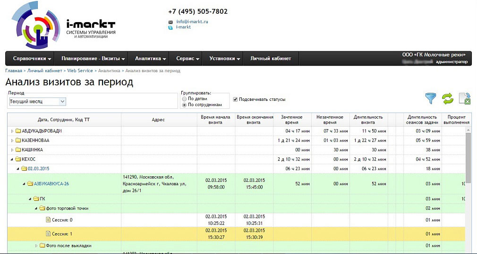Collapse the ГК node
Viewport: 477px width, 254px height.
tap(30, 199)
